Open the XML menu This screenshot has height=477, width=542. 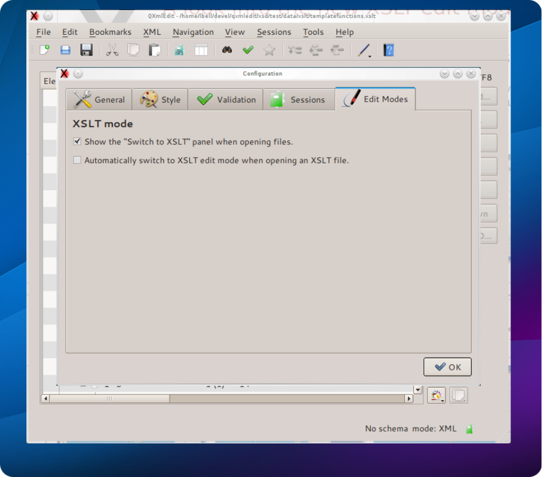coord(152,32)
